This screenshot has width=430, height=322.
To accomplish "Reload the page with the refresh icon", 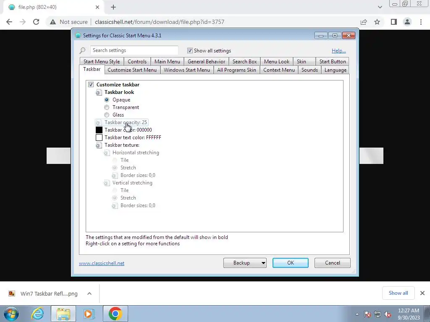I will pyautogui.click(x=36, y=22).
